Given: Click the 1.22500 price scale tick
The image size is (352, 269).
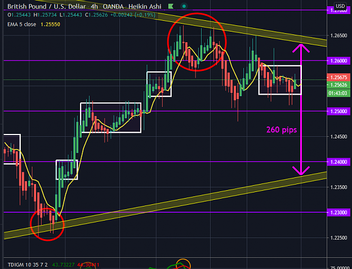Looking at the screenshot, I should click(338, 237).
